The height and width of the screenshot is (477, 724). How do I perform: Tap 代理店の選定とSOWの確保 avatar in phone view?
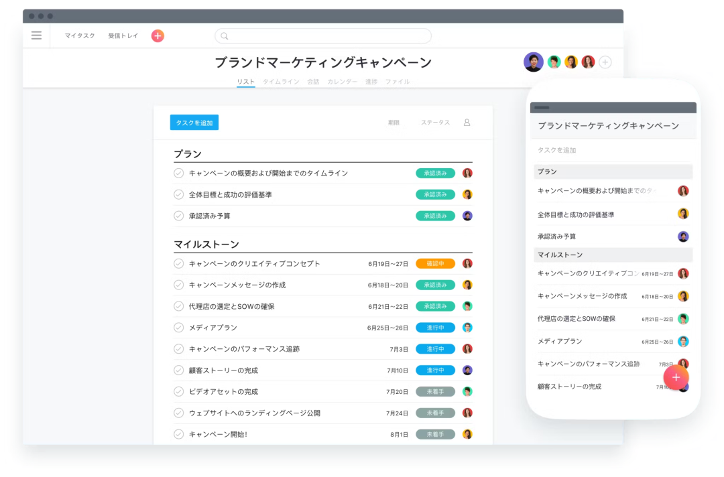pyautogui.click(x=683, y=319)
